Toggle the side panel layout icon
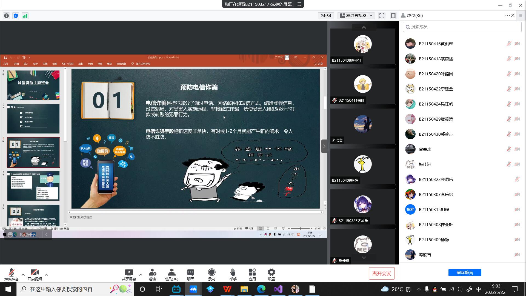 click(393, 16)
